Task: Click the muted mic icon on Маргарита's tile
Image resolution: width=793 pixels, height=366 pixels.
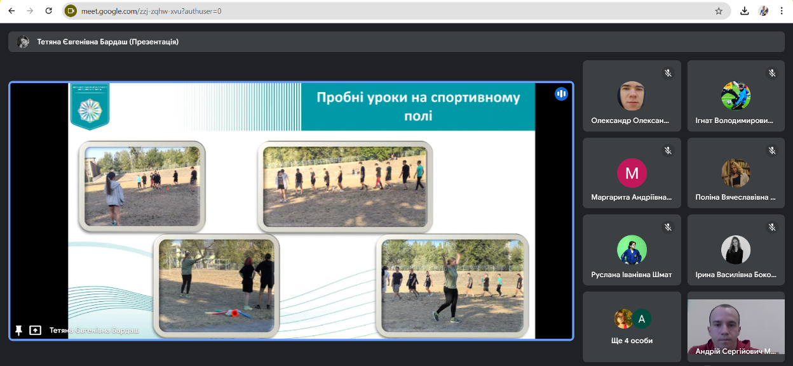Action: point(668,150)
